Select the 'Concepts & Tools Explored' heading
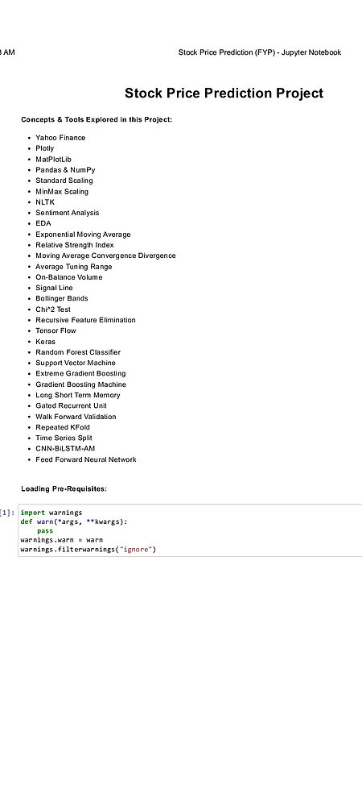 tap(97, 120)
